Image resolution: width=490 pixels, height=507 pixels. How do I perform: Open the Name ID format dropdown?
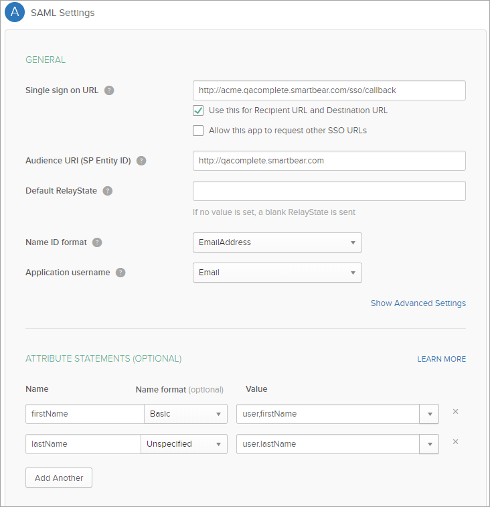tap(277, 242)
